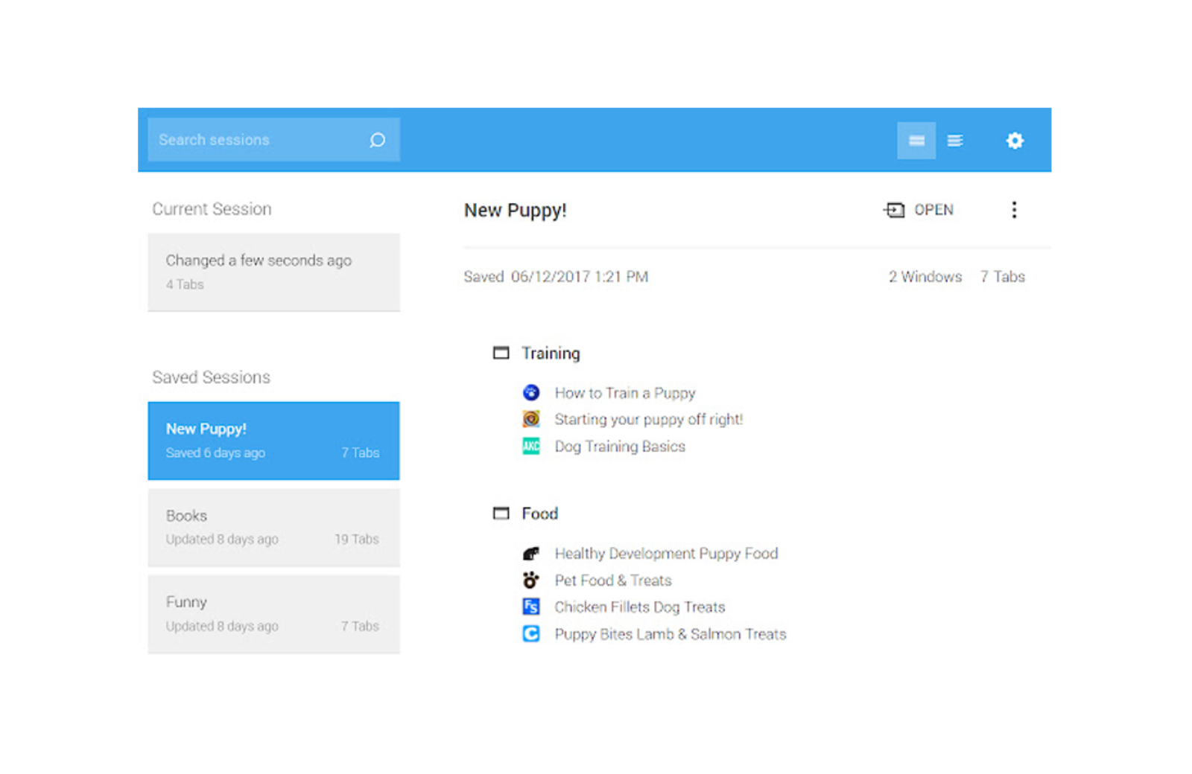Click the 7 Tabs count in header
This screenshot has height=774, width=1192.
click(x=1002, y=277)
